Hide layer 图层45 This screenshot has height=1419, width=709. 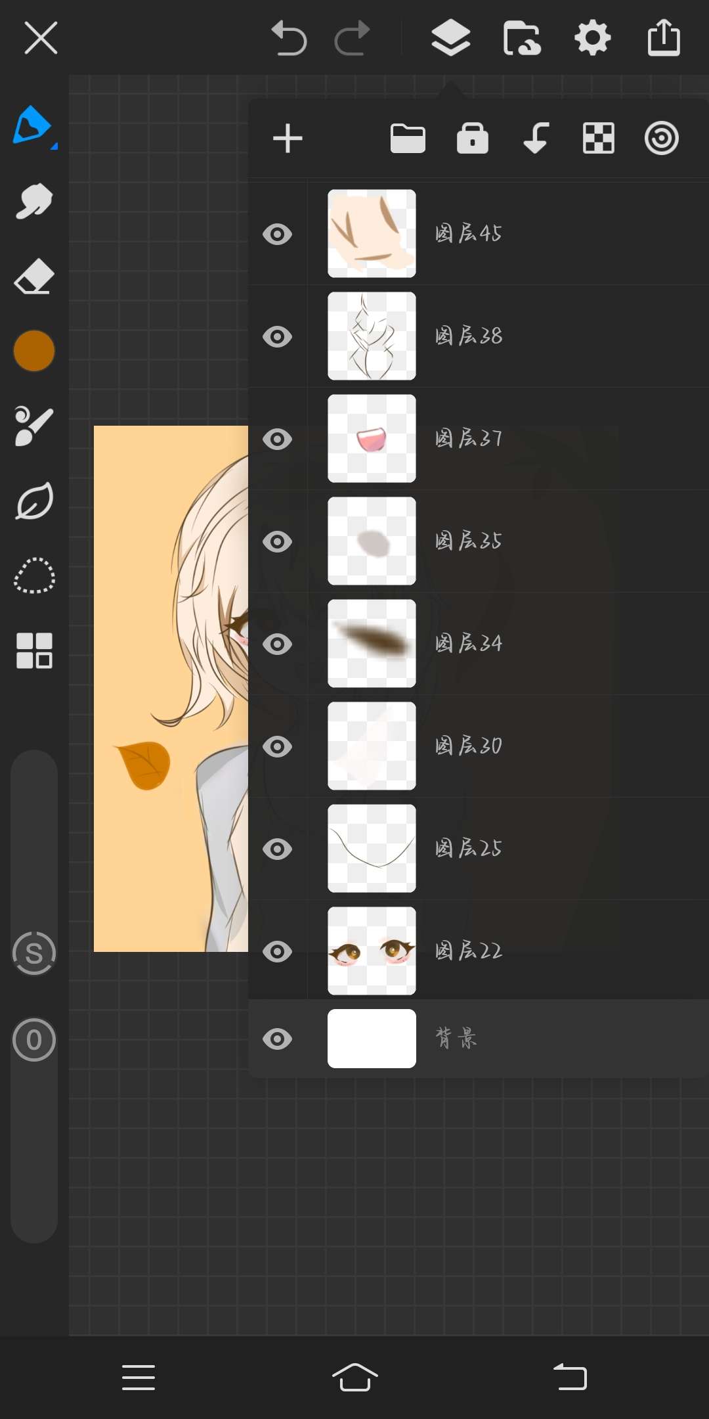click(x=277, y=234)
